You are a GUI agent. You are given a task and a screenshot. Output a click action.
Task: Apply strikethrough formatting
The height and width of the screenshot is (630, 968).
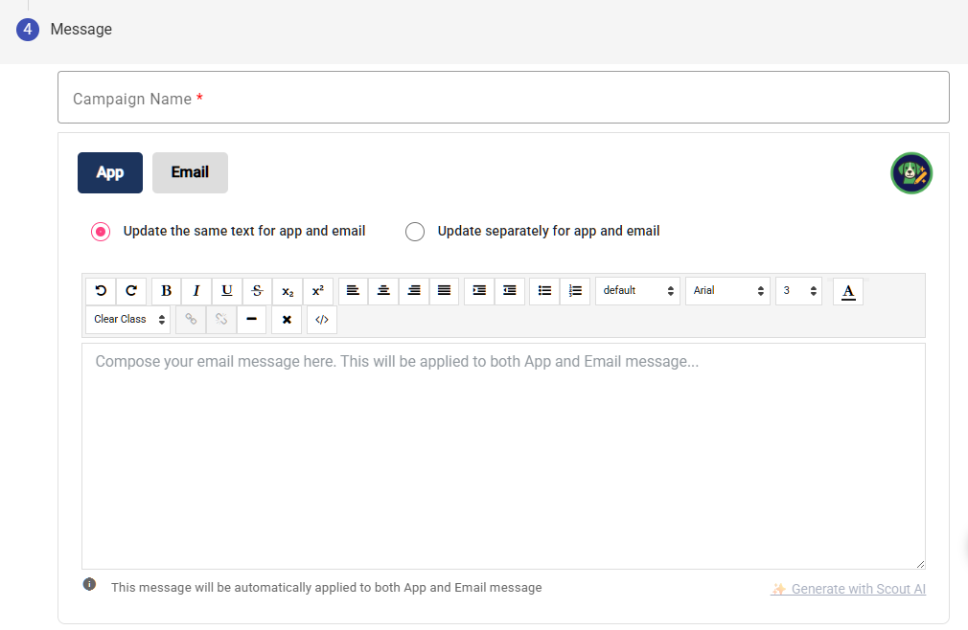(x=257, y=290)
